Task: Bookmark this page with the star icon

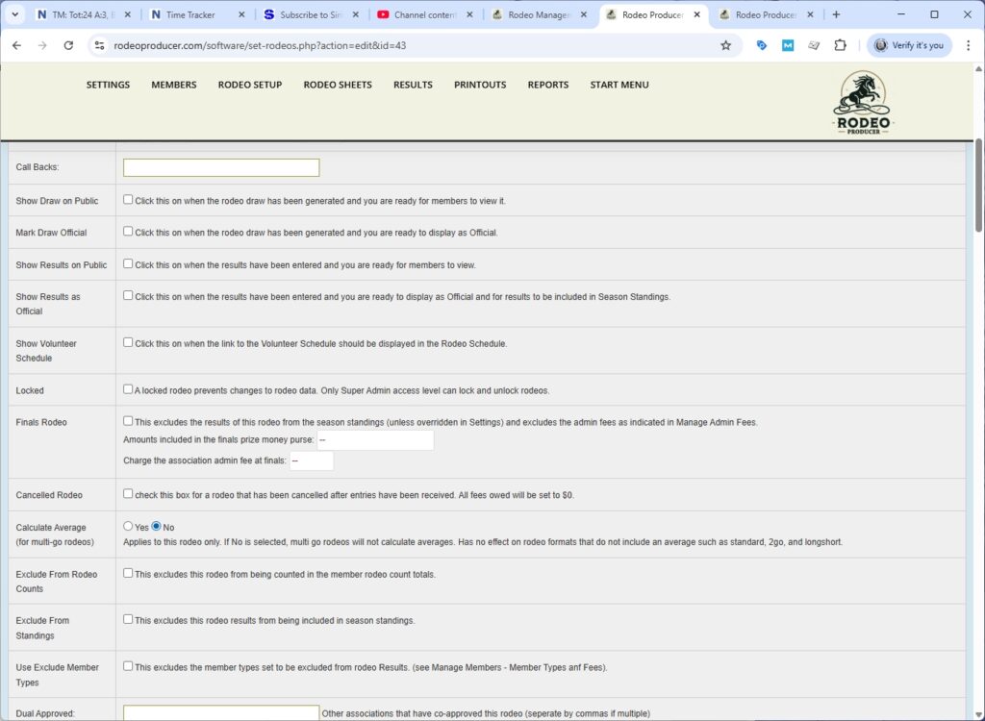Action: 725,45
